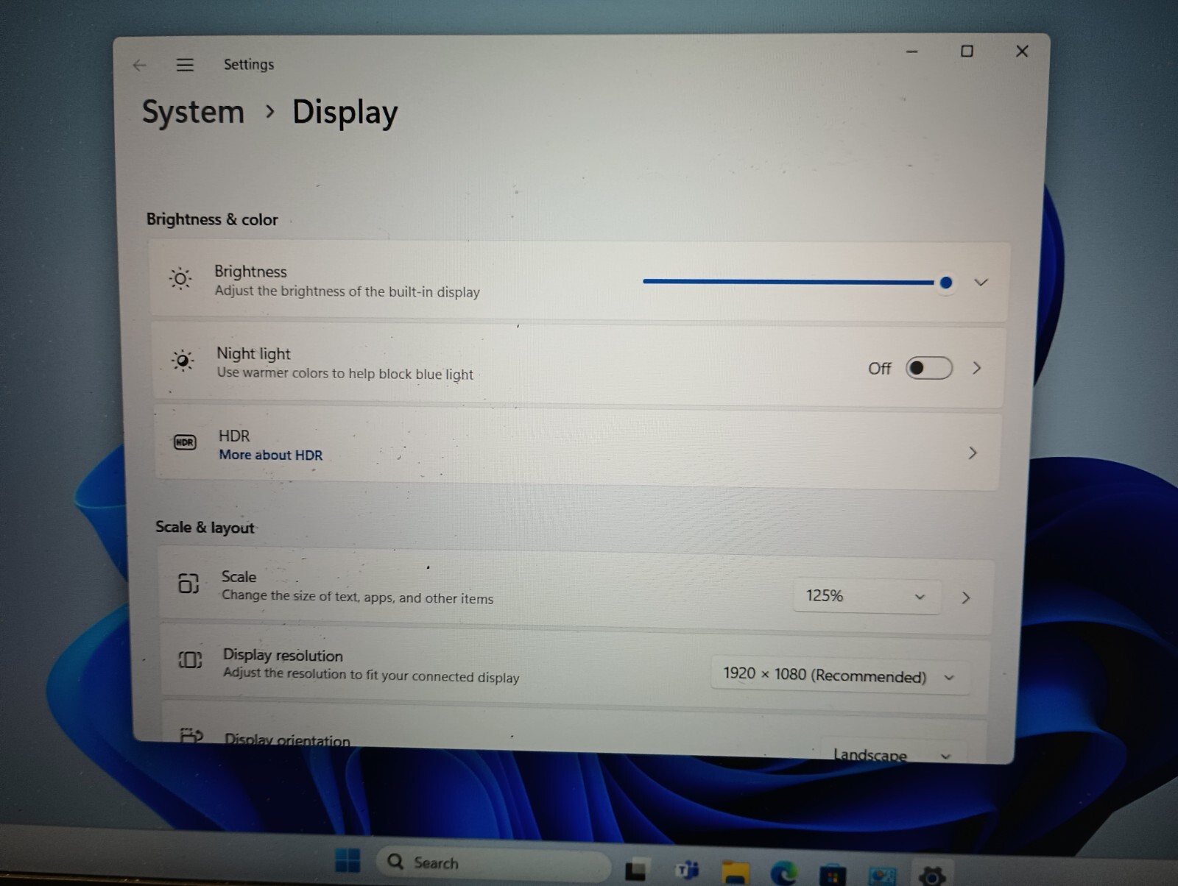Screen dimensions: 1178x886
Task: Click the Brightness sun icon
Action: (180, 278)
